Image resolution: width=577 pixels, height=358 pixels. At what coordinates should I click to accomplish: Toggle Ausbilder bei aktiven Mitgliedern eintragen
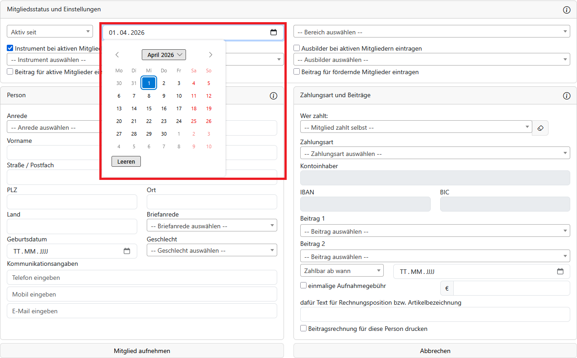coord(297,48)
